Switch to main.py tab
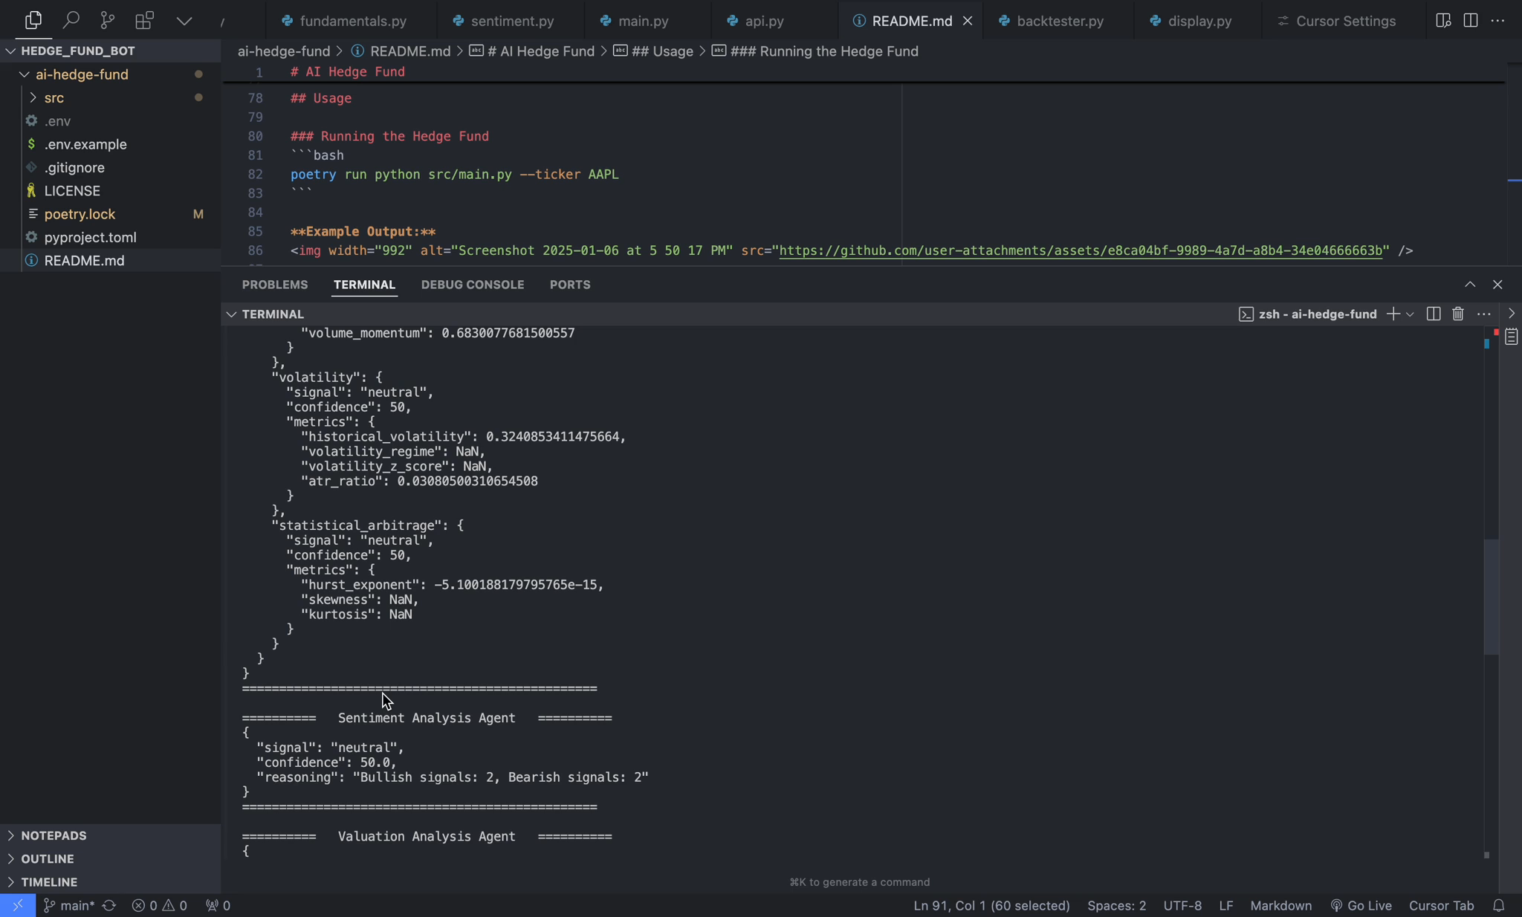Image resolution: width=1522 pixels, height=917 pixels. [635, 21]
